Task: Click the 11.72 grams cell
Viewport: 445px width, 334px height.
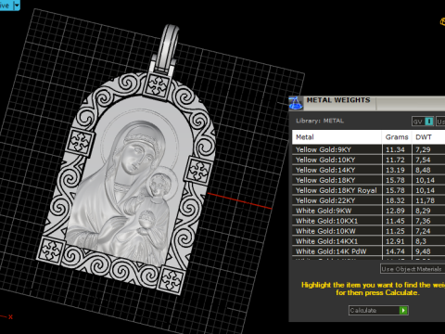Action: [397, 160]
